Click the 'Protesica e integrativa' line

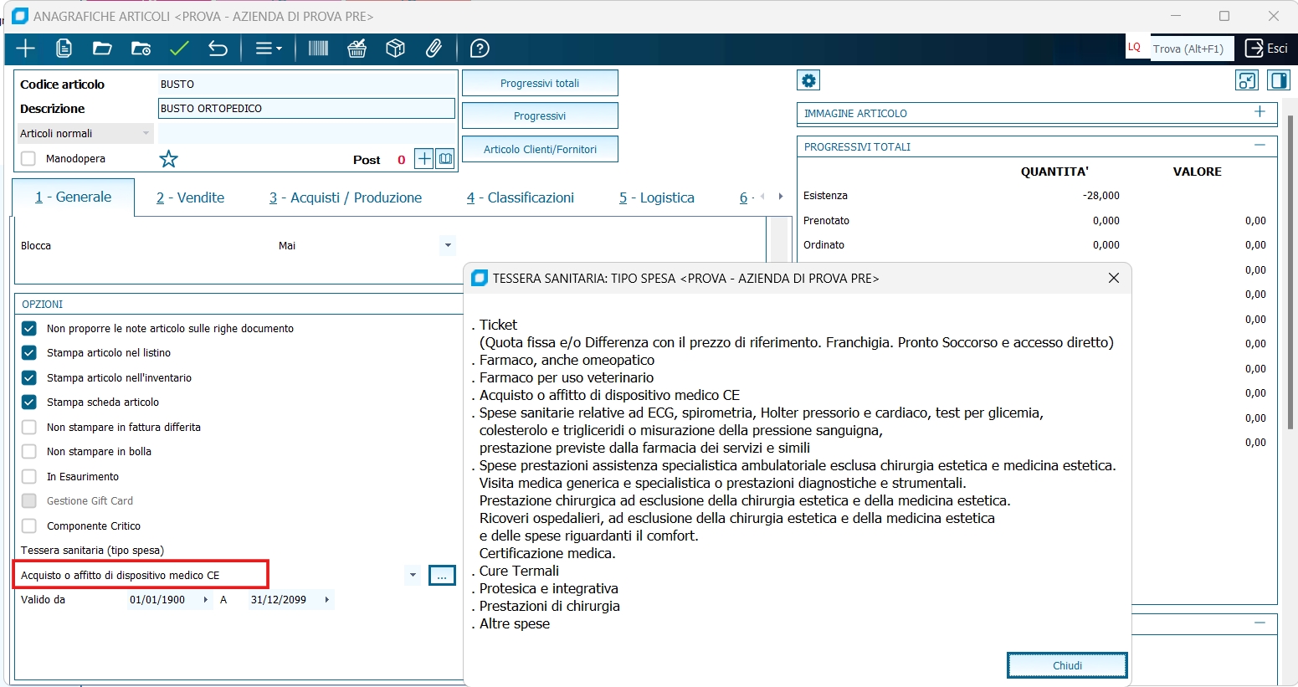click(x=549, y=588)
